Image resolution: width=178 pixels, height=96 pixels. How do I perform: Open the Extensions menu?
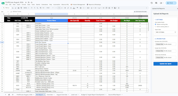point(44,4)
